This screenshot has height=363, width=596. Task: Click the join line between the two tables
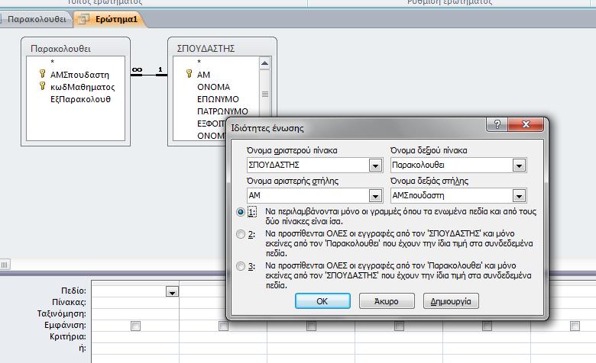pyautogui.click(x=149, y=75)
